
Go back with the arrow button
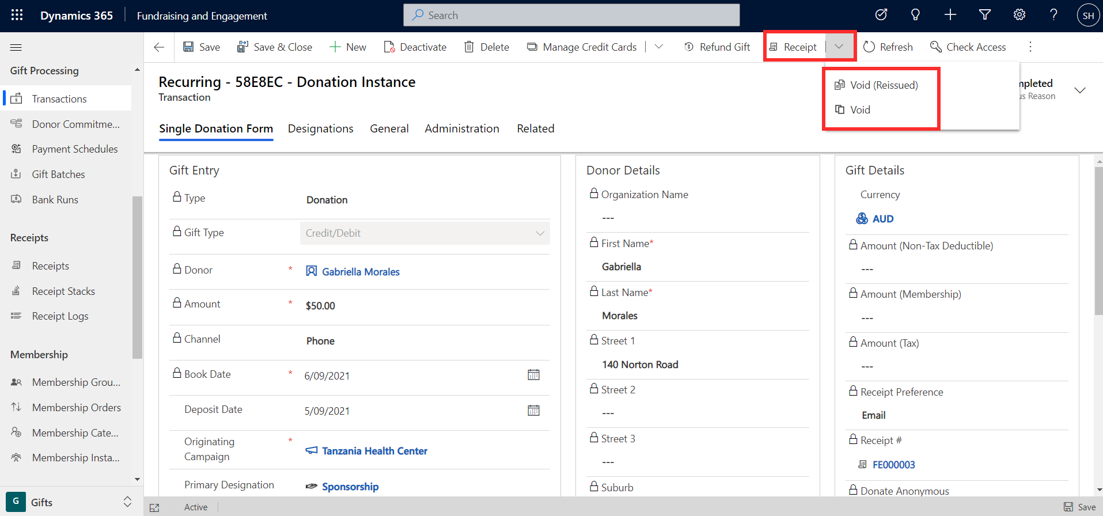160,47
